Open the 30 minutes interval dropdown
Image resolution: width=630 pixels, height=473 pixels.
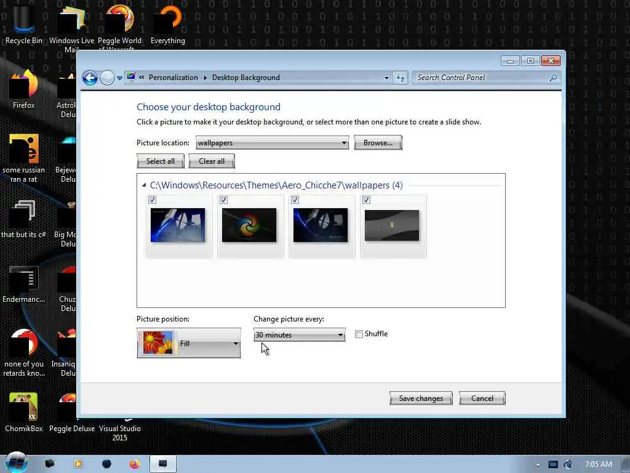[x=300, y=334]
